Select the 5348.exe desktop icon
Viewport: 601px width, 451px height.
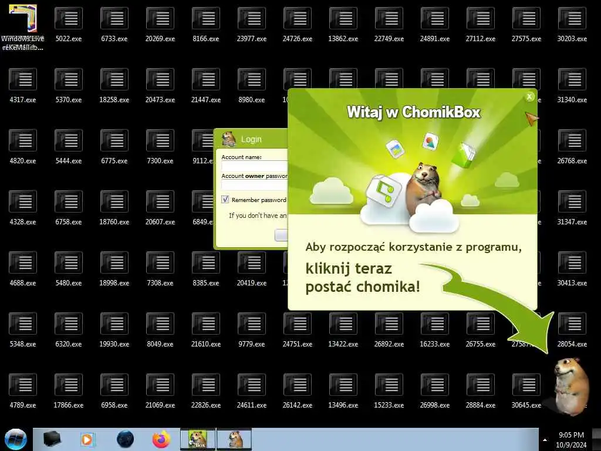pos(23,330)
